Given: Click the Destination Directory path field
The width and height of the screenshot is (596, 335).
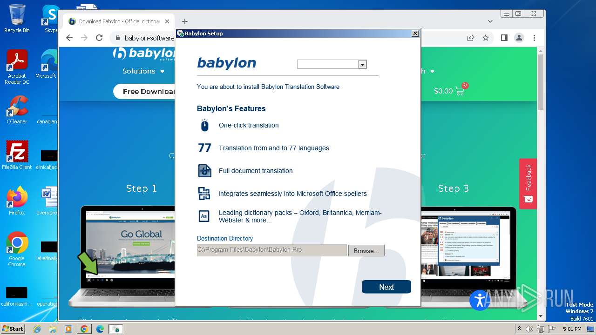Looking at the screenshot, I should (x=272, y=250).
